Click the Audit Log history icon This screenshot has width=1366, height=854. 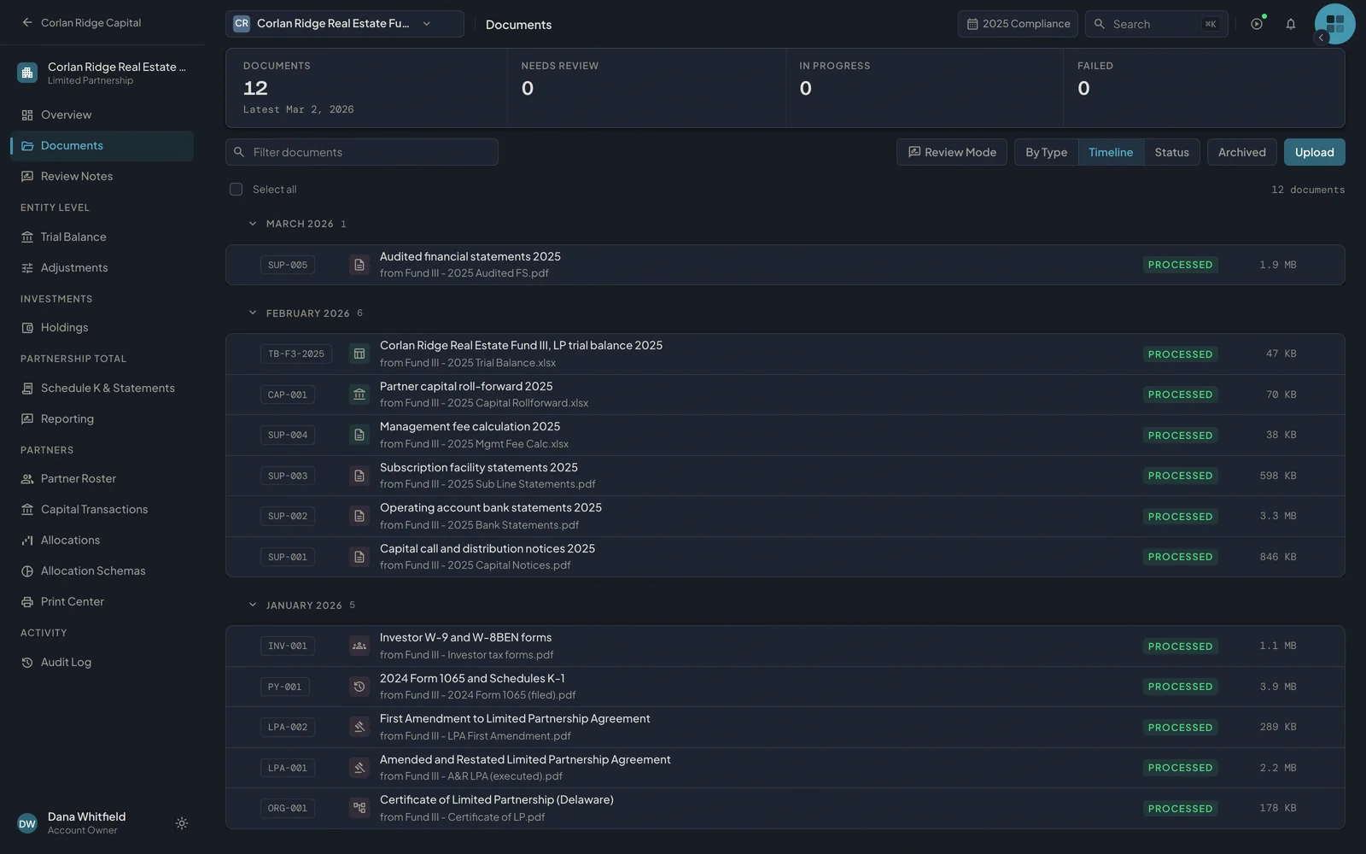27,662
